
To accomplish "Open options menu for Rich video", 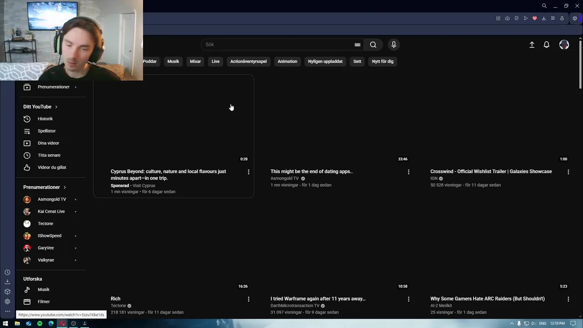I will coord(248,299).
